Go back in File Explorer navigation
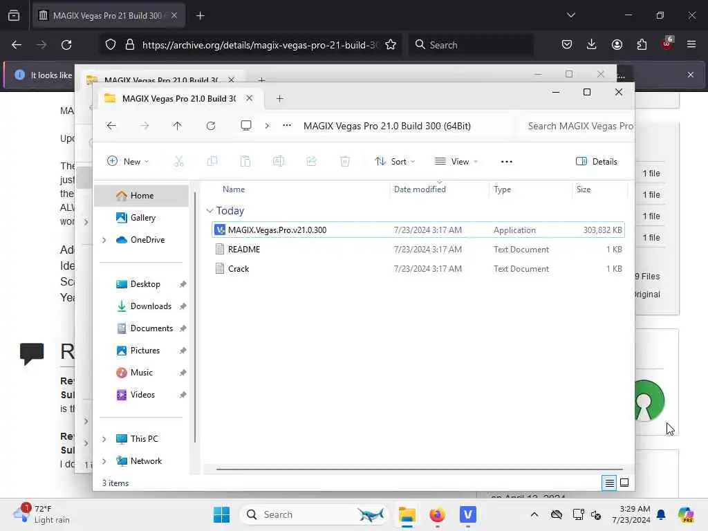The image size is (708, 531). click(x=111, y=126)
